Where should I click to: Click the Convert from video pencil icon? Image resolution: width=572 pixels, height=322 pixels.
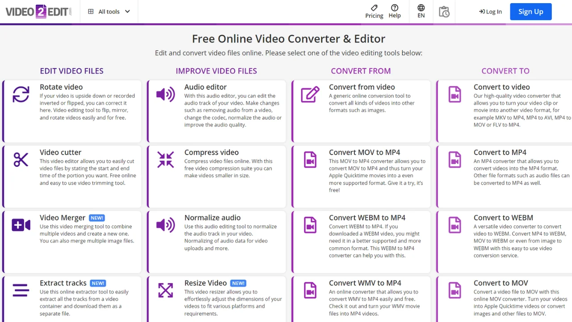click(310, 94)
